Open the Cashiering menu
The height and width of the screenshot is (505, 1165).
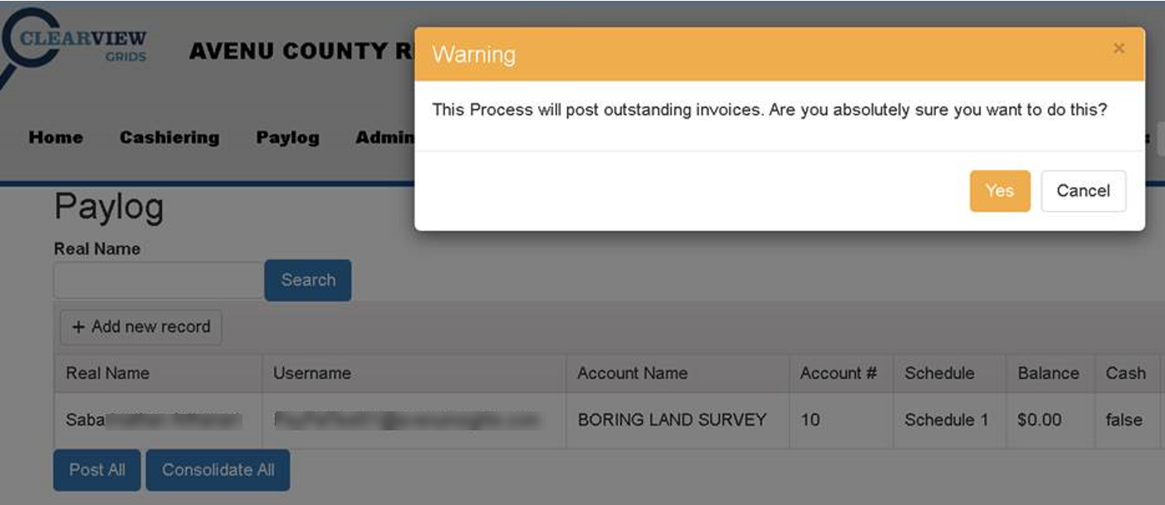pyautogui.click(x=169, y=138)
